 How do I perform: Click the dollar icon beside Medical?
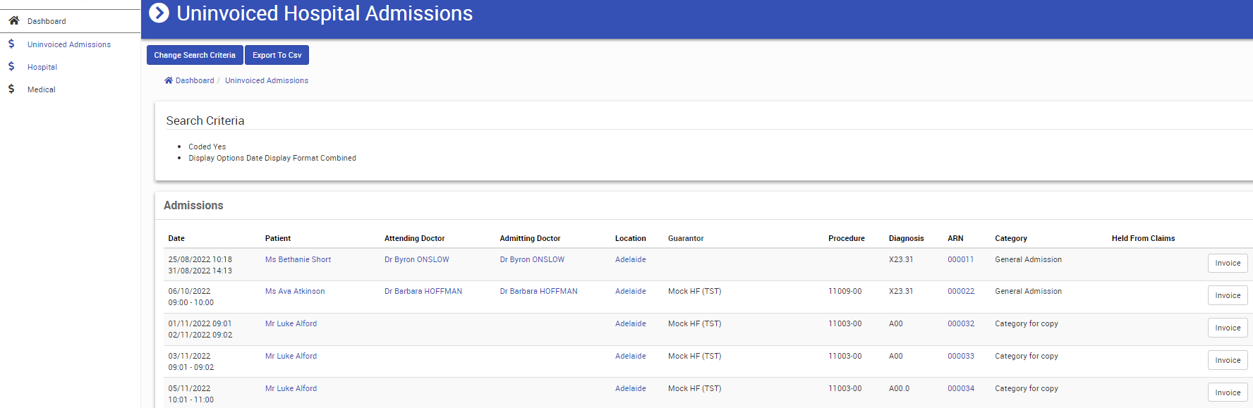click(x=11, y=89)
